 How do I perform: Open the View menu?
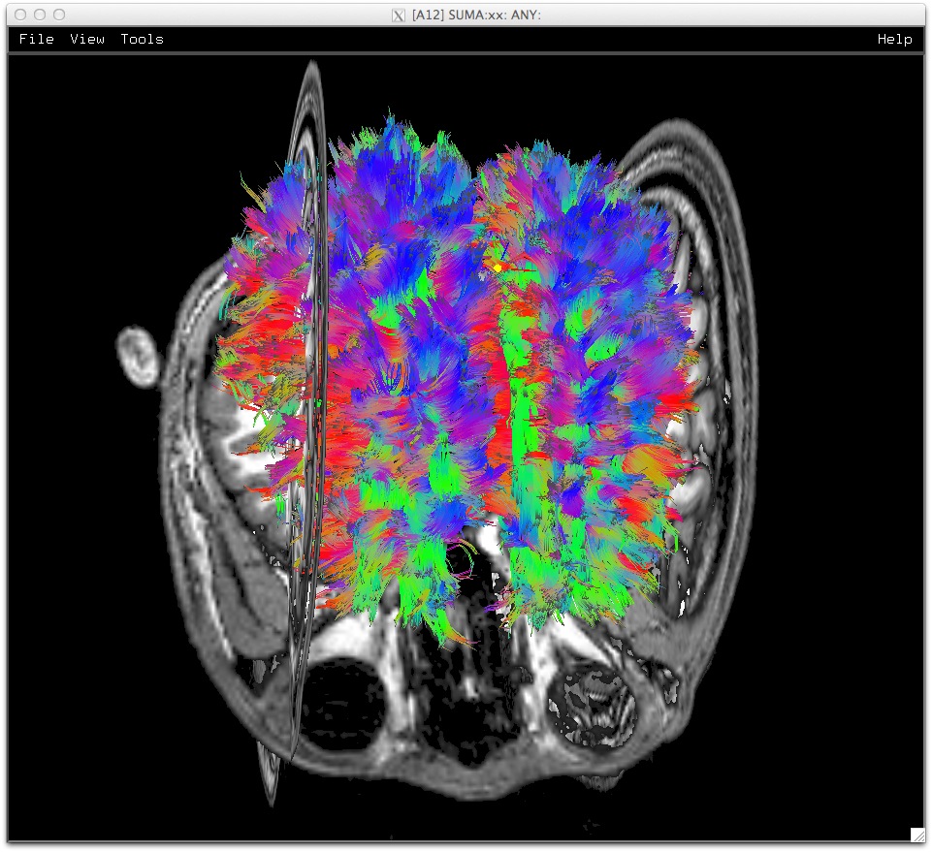tap(86, 39)
